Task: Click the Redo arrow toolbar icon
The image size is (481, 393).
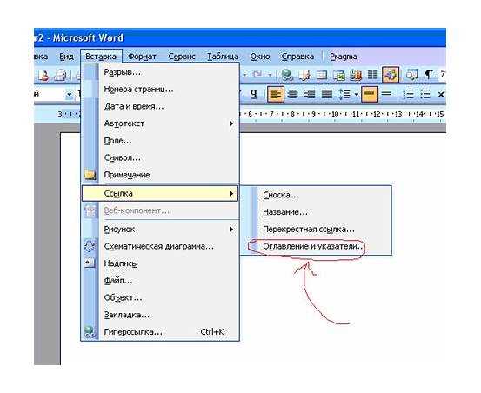Action: [x=257, y=74]
